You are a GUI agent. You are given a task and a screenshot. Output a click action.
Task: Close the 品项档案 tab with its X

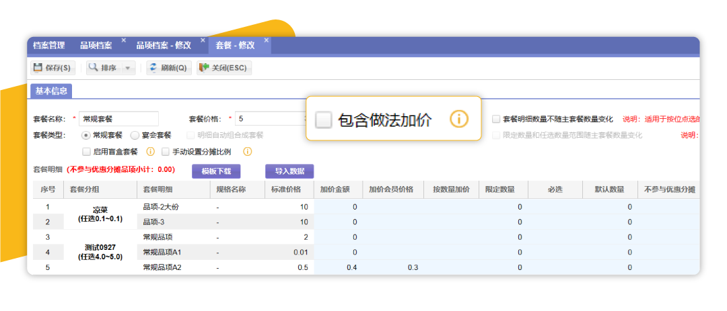tap(123, 40)
